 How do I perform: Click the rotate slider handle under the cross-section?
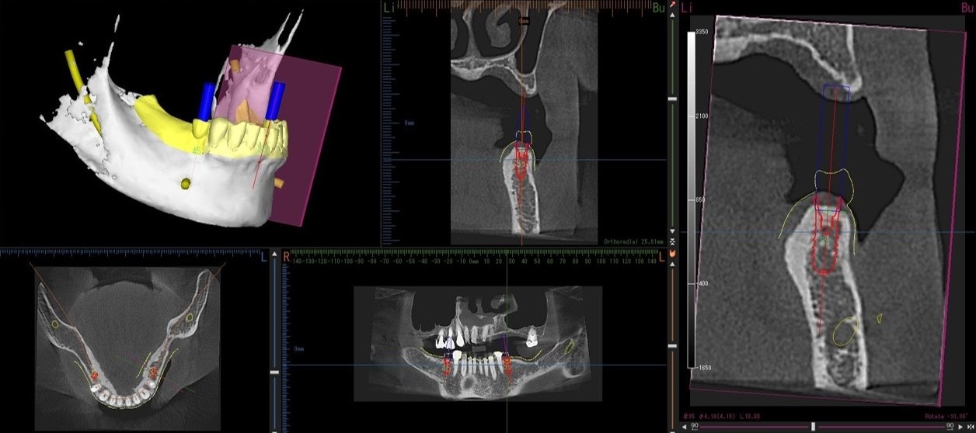point(814,427)
